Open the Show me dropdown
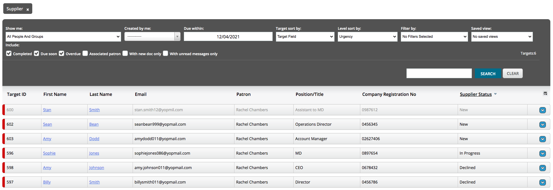The image size is (553, 190). (x=63, y=37)
